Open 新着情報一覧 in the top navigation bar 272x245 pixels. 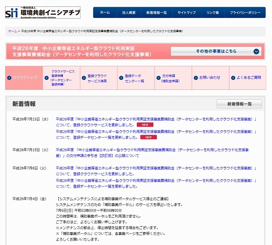156,12
